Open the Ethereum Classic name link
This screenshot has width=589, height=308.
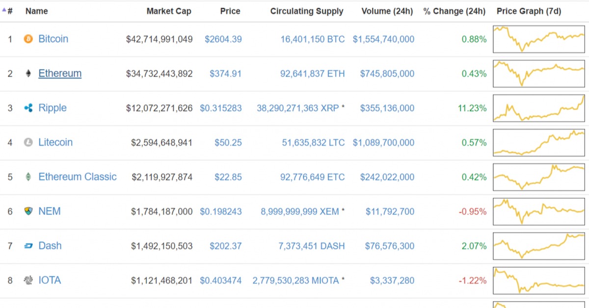coord(78,177)
